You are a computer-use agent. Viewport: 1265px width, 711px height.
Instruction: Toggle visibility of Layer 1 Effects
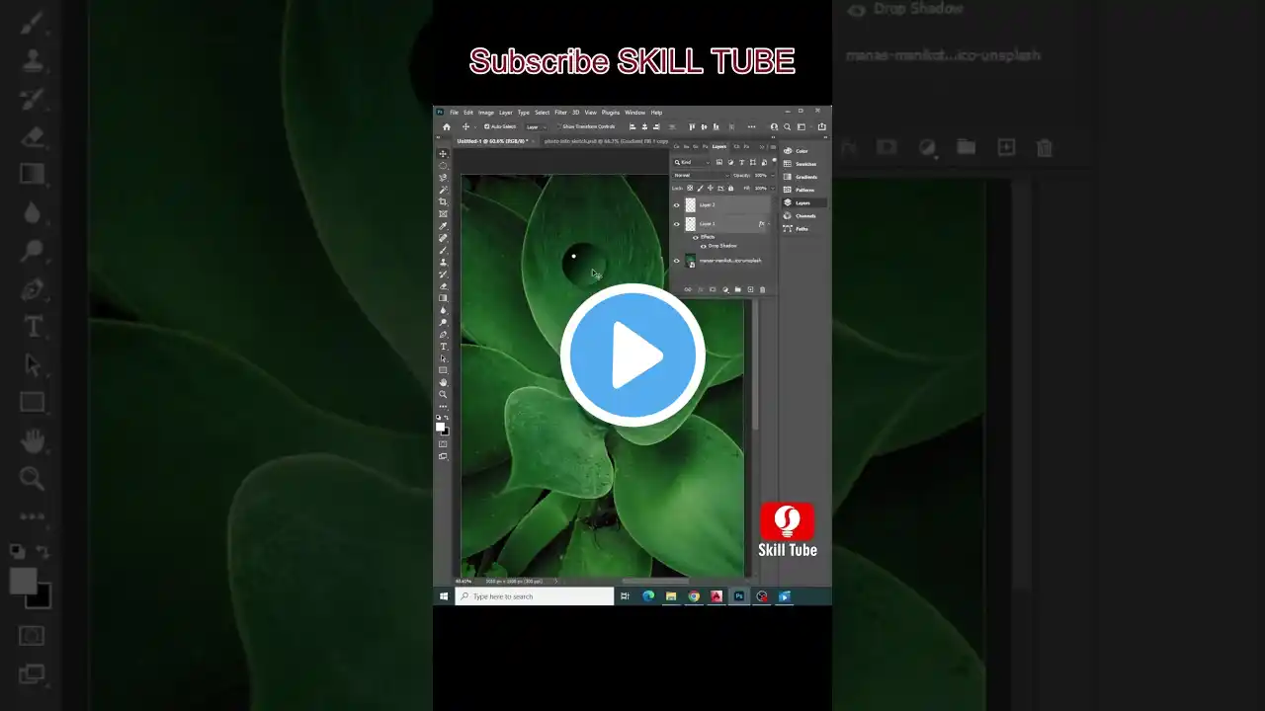tap(696, 237)
